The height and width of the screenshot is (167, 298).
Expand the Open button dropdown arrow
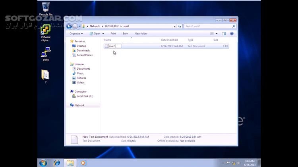[104, 34]
